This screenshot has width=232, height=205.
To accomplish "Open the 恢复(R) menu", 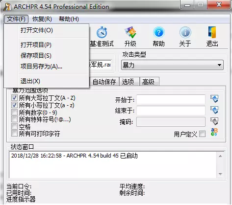I will 42,19.
